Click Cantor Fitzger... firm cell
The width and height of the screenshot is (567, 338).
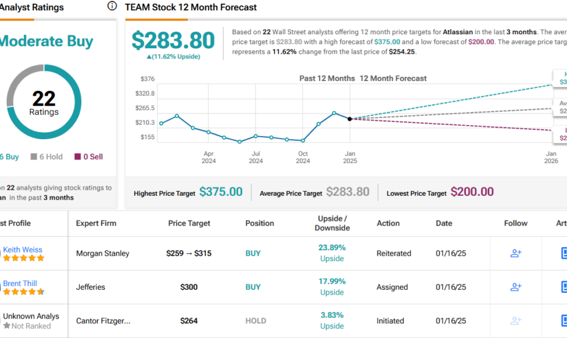[103, 321]
